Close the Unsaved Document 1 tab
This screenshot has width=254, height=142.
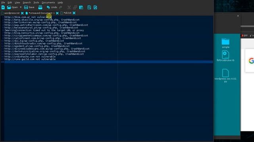point(57,13)
